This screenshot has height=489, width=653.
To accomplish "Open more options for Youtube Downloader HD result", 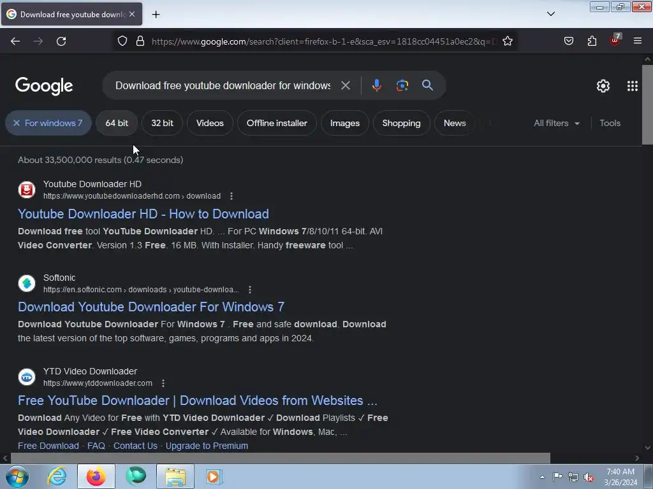I will click(231, 196).
